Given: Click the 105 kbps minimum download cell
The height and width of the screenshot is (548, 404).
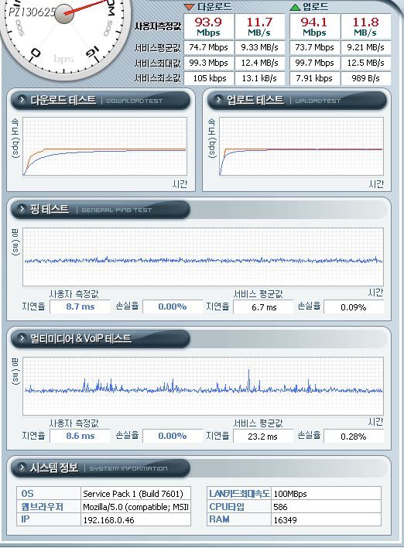Looking at the screenshot, I should coord(209,78).
